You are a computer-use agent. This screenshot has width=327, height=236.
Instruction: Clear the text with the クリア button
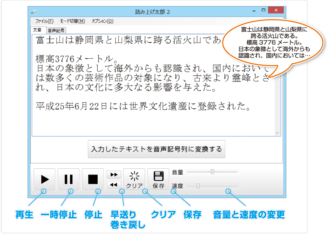click(x=134, y=179)
